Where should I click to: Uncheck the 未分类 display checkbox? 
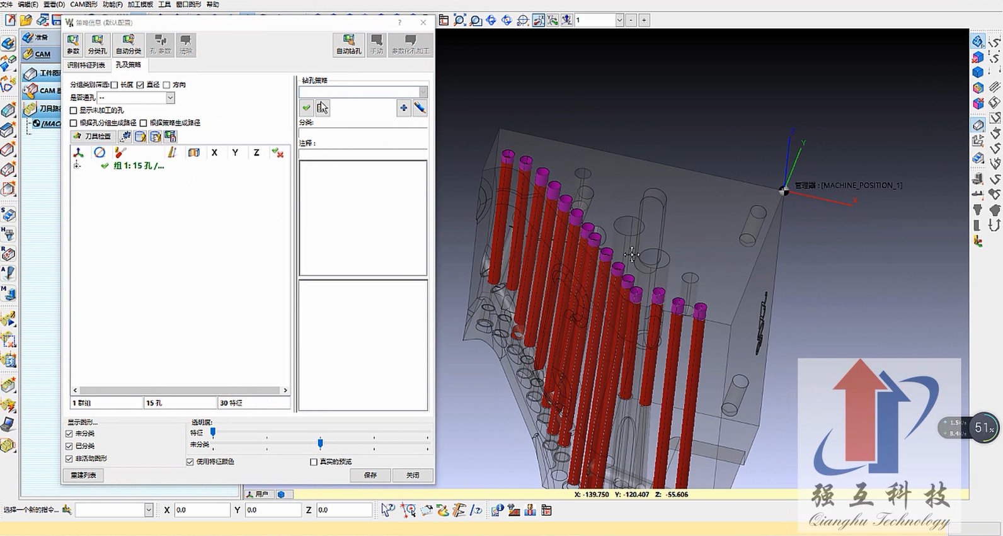[x=69, y=434]
